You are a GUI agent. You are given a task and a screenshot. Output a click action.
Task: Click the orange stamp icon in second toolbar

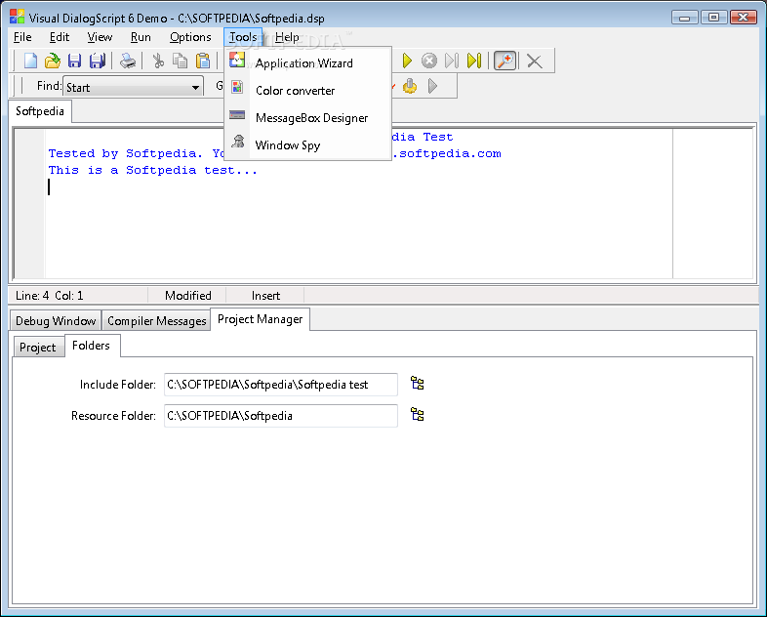click(410, 86)
